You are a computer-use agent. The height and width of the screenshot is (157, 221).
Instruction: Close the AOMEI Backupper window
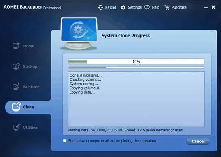(x=213, y=7)
